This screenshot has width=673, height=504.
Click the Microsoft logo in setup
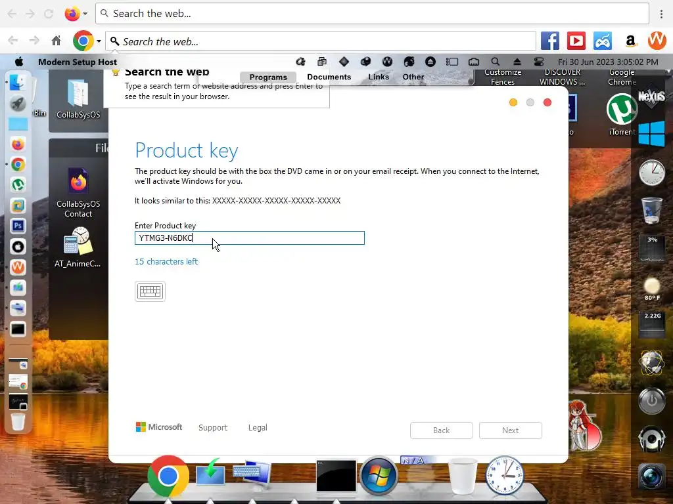point(159,427)
